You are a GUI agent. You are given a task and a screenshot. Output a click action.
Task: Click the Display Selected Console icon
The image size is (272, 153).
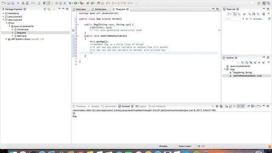252,106
